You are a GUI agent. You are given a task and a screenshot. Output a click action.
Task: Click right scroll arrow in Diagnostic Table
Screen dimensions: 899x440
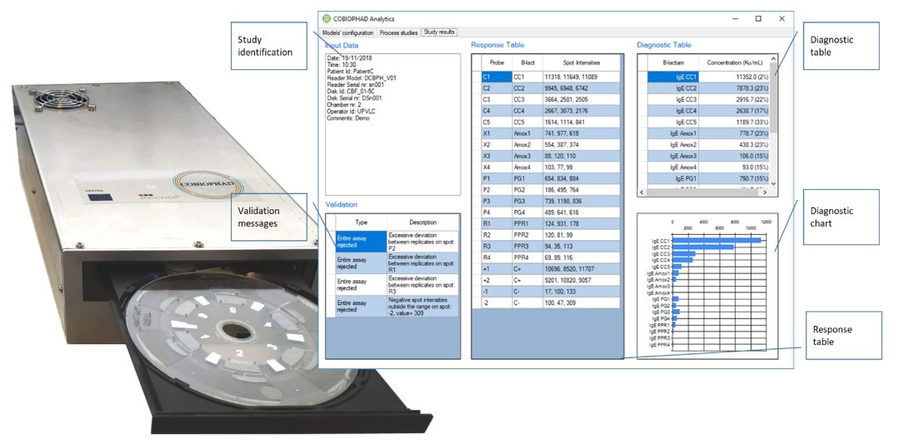(x=765, y=192)
